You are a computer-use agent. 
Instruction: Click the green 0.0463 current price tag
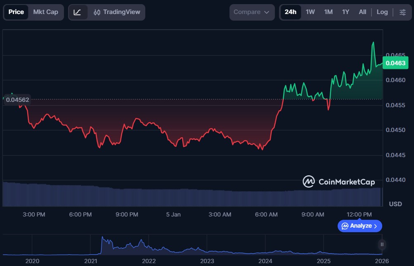(x=395, y=63)
